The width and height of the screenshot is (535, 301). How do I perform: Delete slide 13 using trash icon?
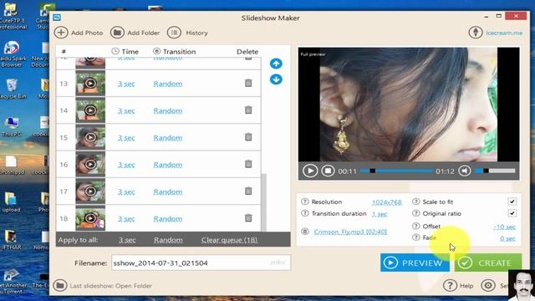248,83
